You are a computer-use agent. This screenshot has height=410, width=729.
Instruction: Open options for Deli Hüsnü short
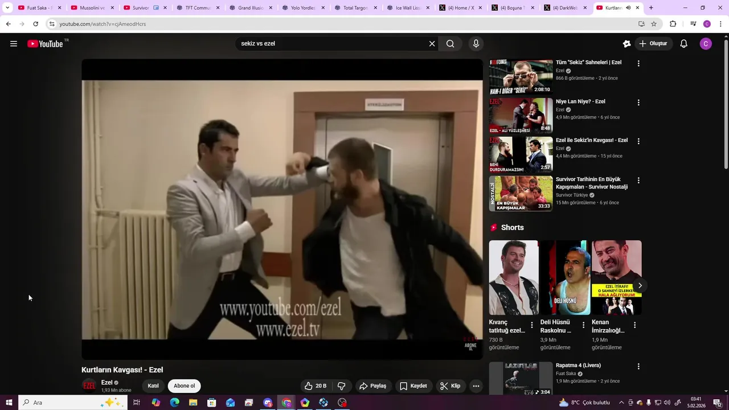pyautogui.click(x=583, y=325)
